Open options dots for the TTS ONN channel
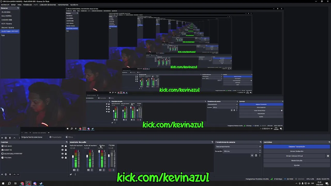This screenshot has width=331, height=186. [x=114, y=170]
